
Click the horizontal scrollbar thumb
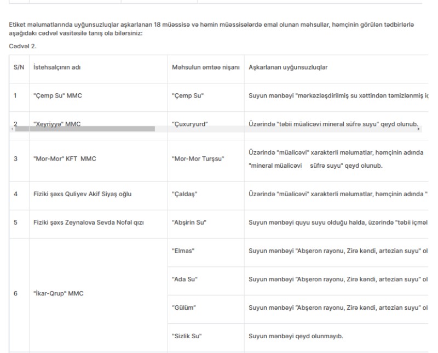(x=82, y=129)
